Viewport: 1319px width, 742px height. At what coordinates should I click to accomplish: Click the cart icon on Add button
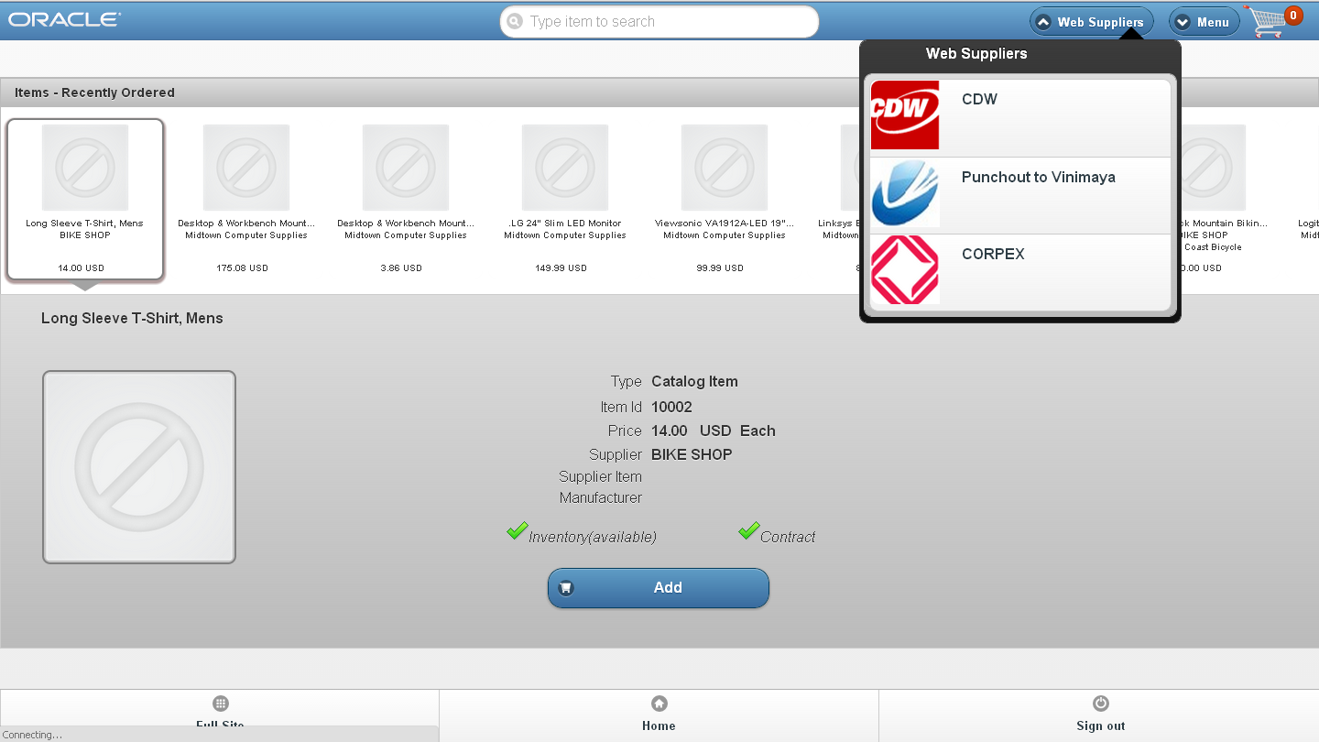click(x=566, y=588)
